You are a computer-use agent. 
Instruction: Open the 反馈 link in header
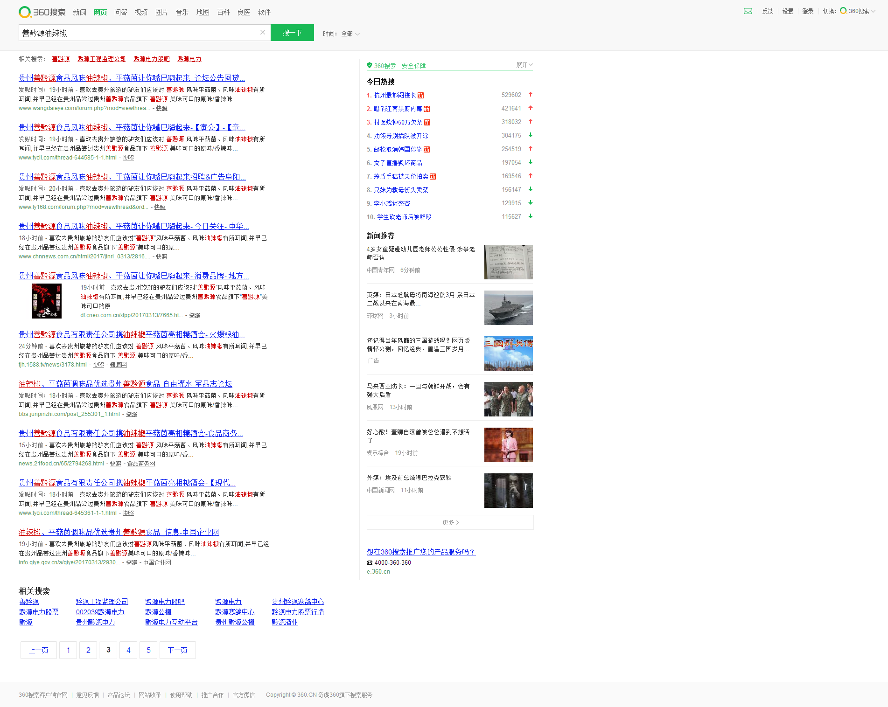point(768,11)
